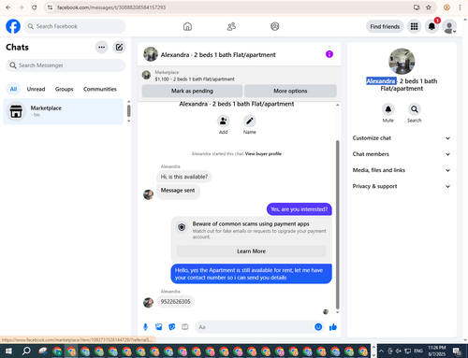Open emoji picker in message box
Viewport: 468px width, 358px height.
coord(318,327)
